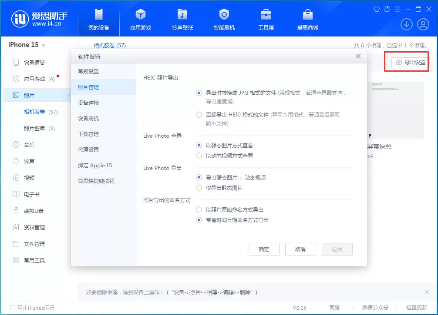This screenshot has width=438, height=315.
Task: Select 导出时转换成 JPG 格式 radio option
Action: click(199, 93)
